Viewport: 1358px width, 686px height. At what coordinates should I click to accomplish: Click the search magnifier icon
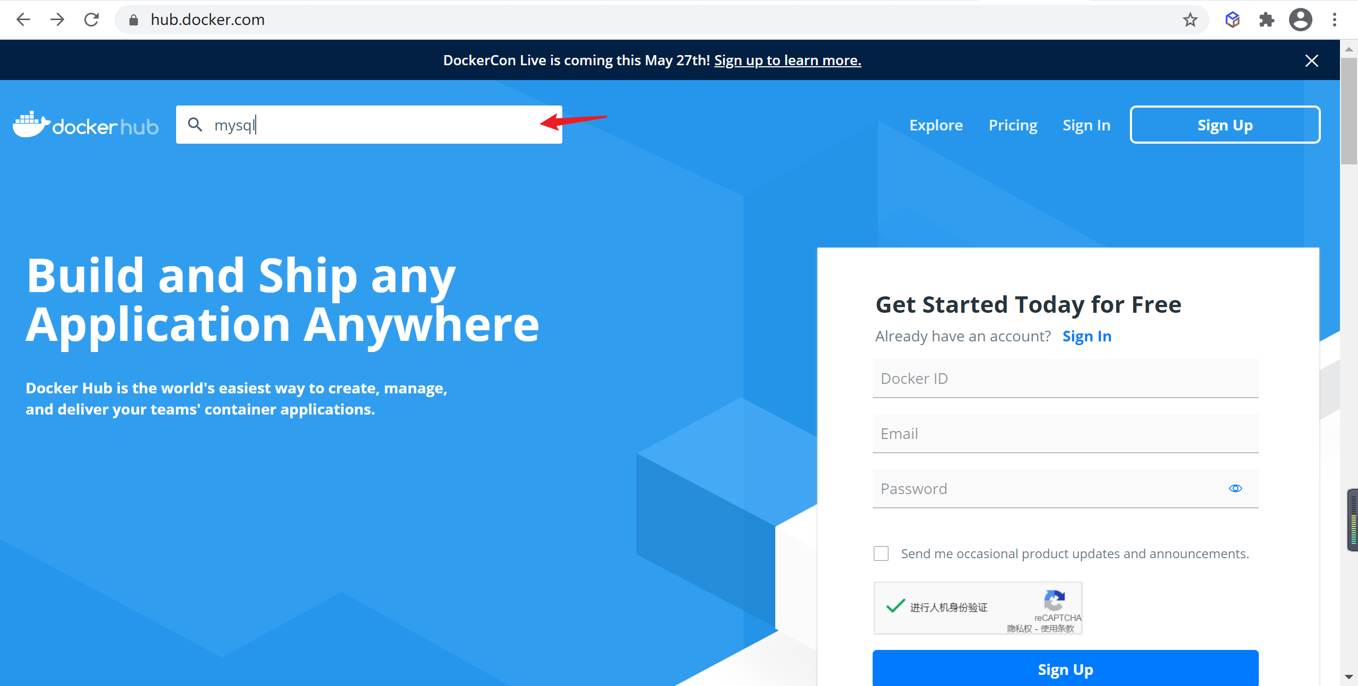coord(194,124)
